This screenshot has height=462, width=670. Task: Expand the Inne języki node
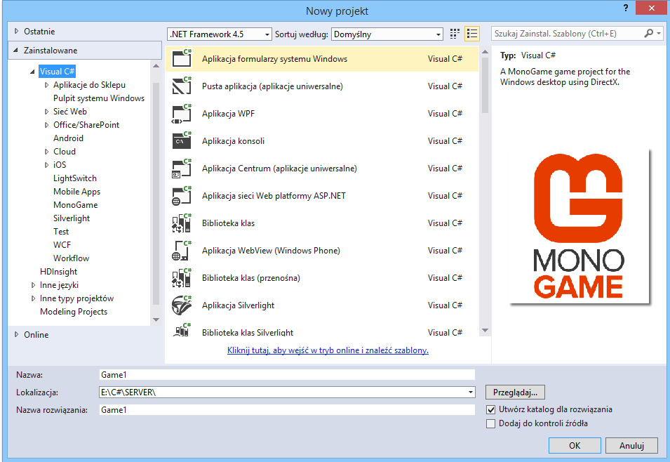click(34, 285)
